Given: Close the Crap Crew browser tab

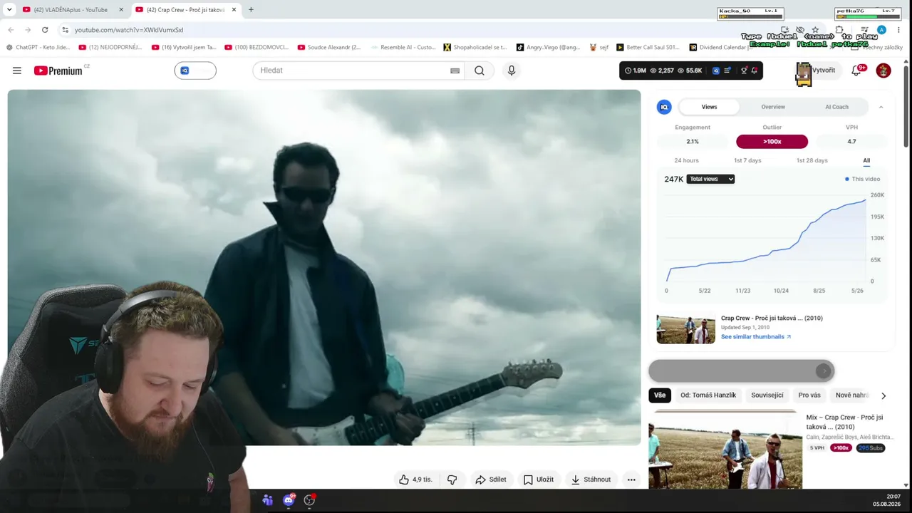Looking at the screenshot, I should (234, 9).
